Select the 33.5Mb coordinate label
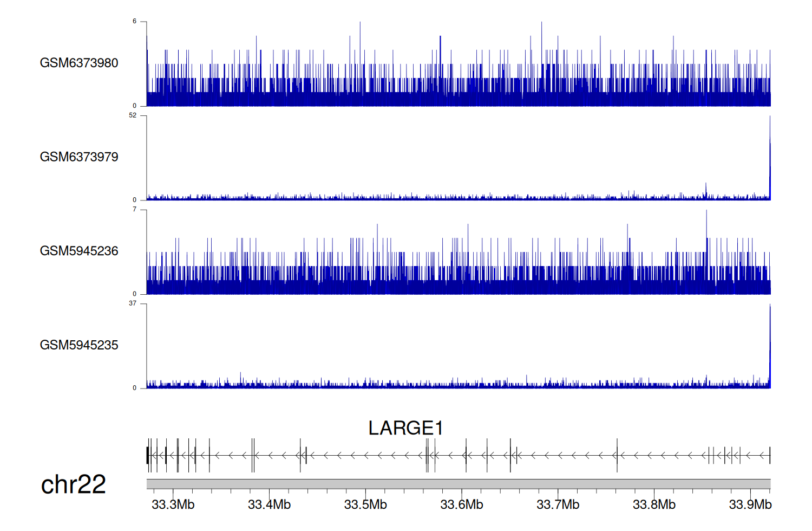The height and width of the screenshot is (531, 812). pyautogui.click(x=365, y=505)
